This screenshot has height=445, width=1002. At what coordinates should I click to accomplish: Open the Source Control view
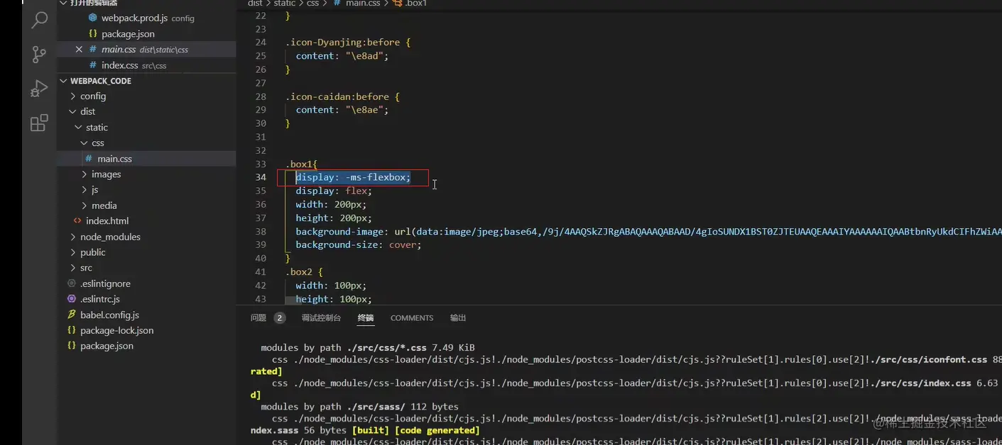coord(40,55)
